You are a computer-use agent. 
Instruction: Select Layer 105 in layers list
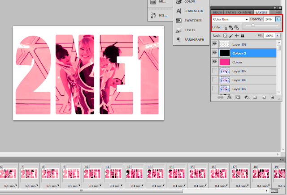coord(244,89)
